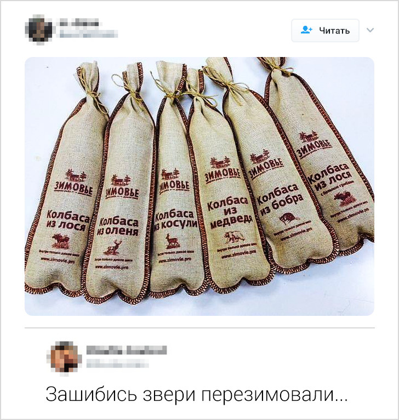
Task: Click the reply text Зашибись звери перезимовали
Action: [197, 394]
